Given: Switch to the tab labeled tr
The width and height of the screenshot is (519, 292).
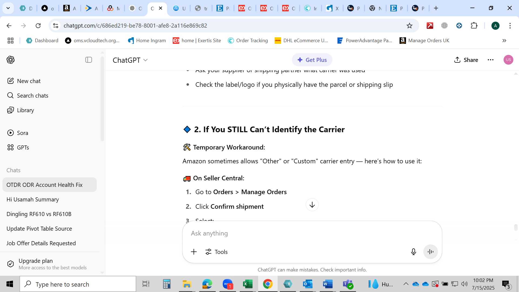Looking at the screenshot, I should tap(201, 8).
